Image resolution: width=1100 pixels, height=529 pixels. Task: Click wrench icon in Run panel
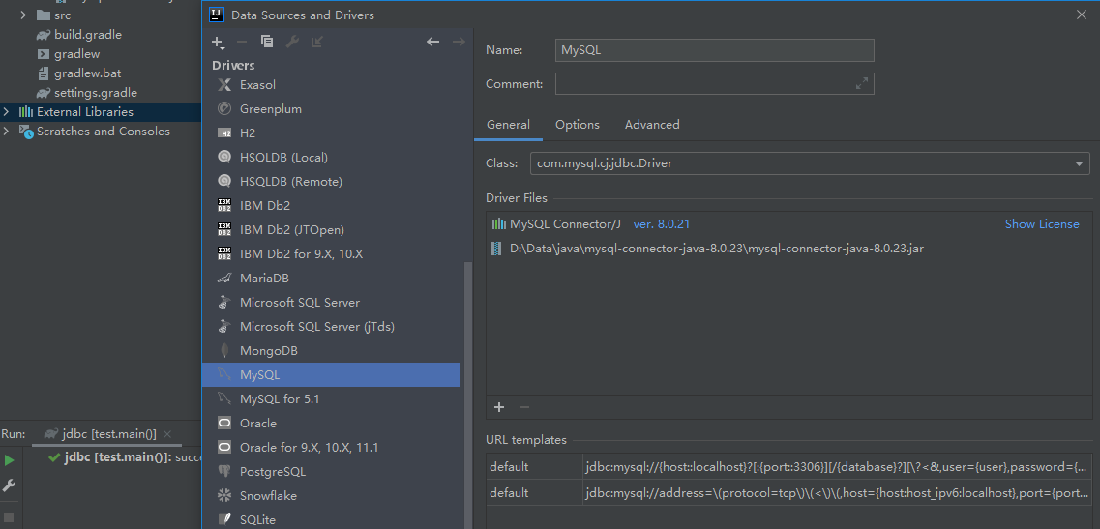pos(9,485)
